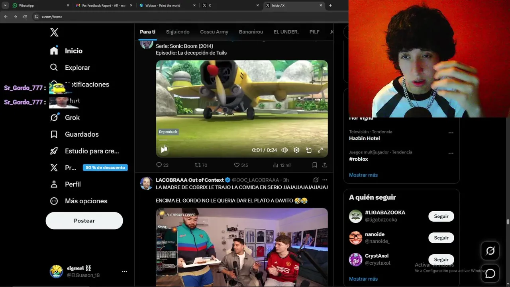This screenshot has width=510, height=287.
Task: Go back in browser history
Action: tap(6, 17)
